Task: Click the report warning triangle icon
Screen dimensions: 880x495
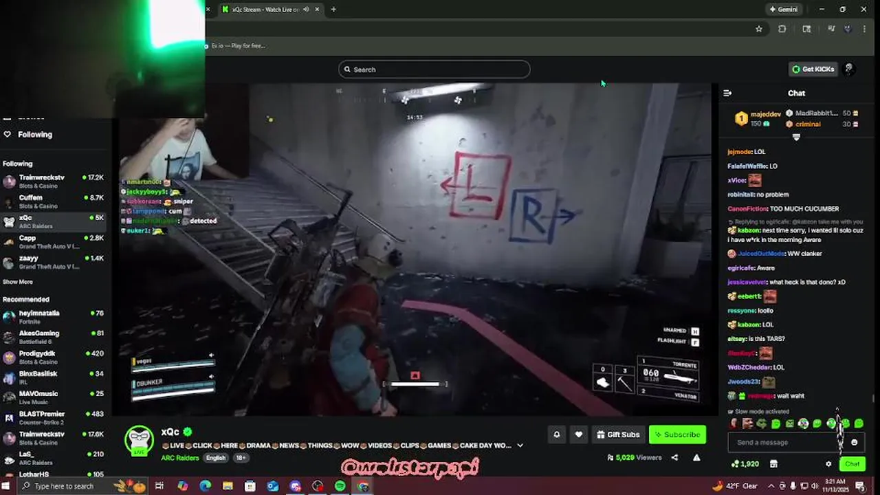Action: 696,458
